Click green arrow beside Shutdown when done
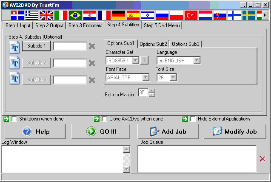This screenshot has height=182, width=271. [6, 119]
